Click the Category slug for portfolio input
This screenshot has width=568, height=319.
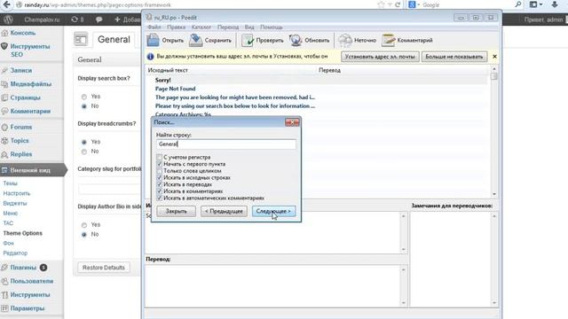(109, 189)
